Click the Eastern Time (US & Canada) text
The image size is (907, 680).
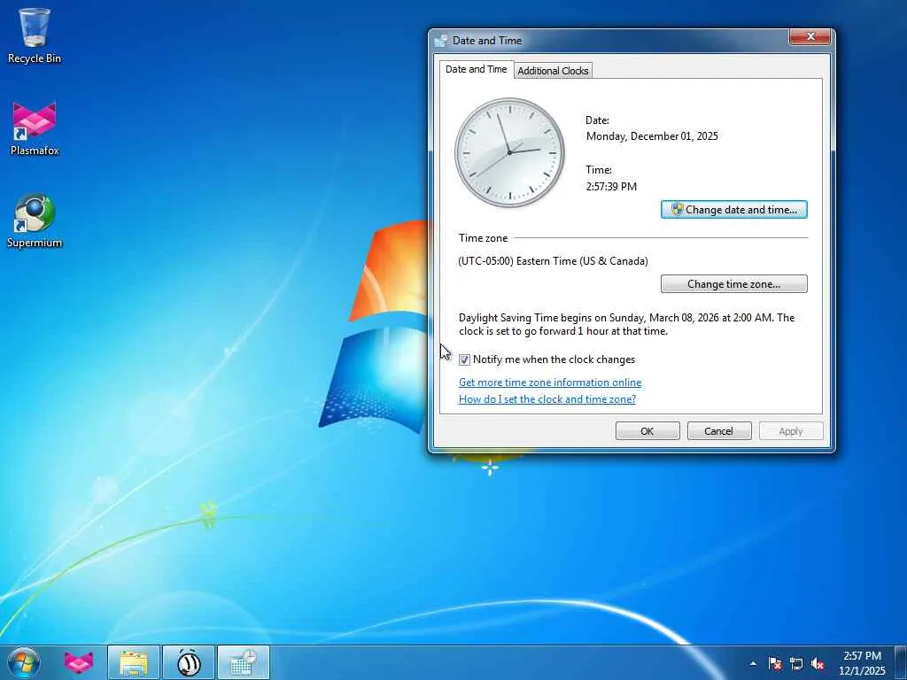pos(553,261)
